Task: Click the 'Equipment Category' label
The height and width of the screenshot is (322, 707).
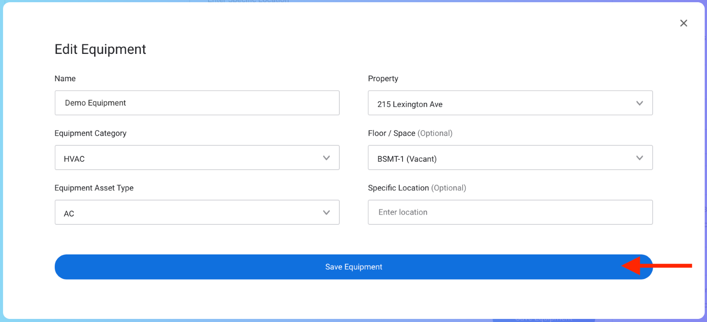Action: (91, 133)
